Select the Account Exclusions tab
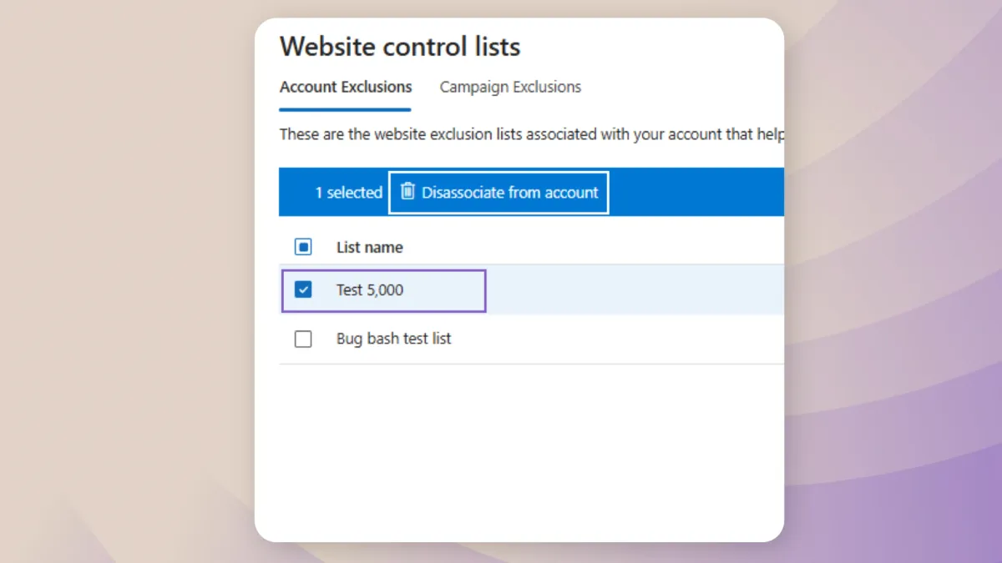 (x=345, y=87)
